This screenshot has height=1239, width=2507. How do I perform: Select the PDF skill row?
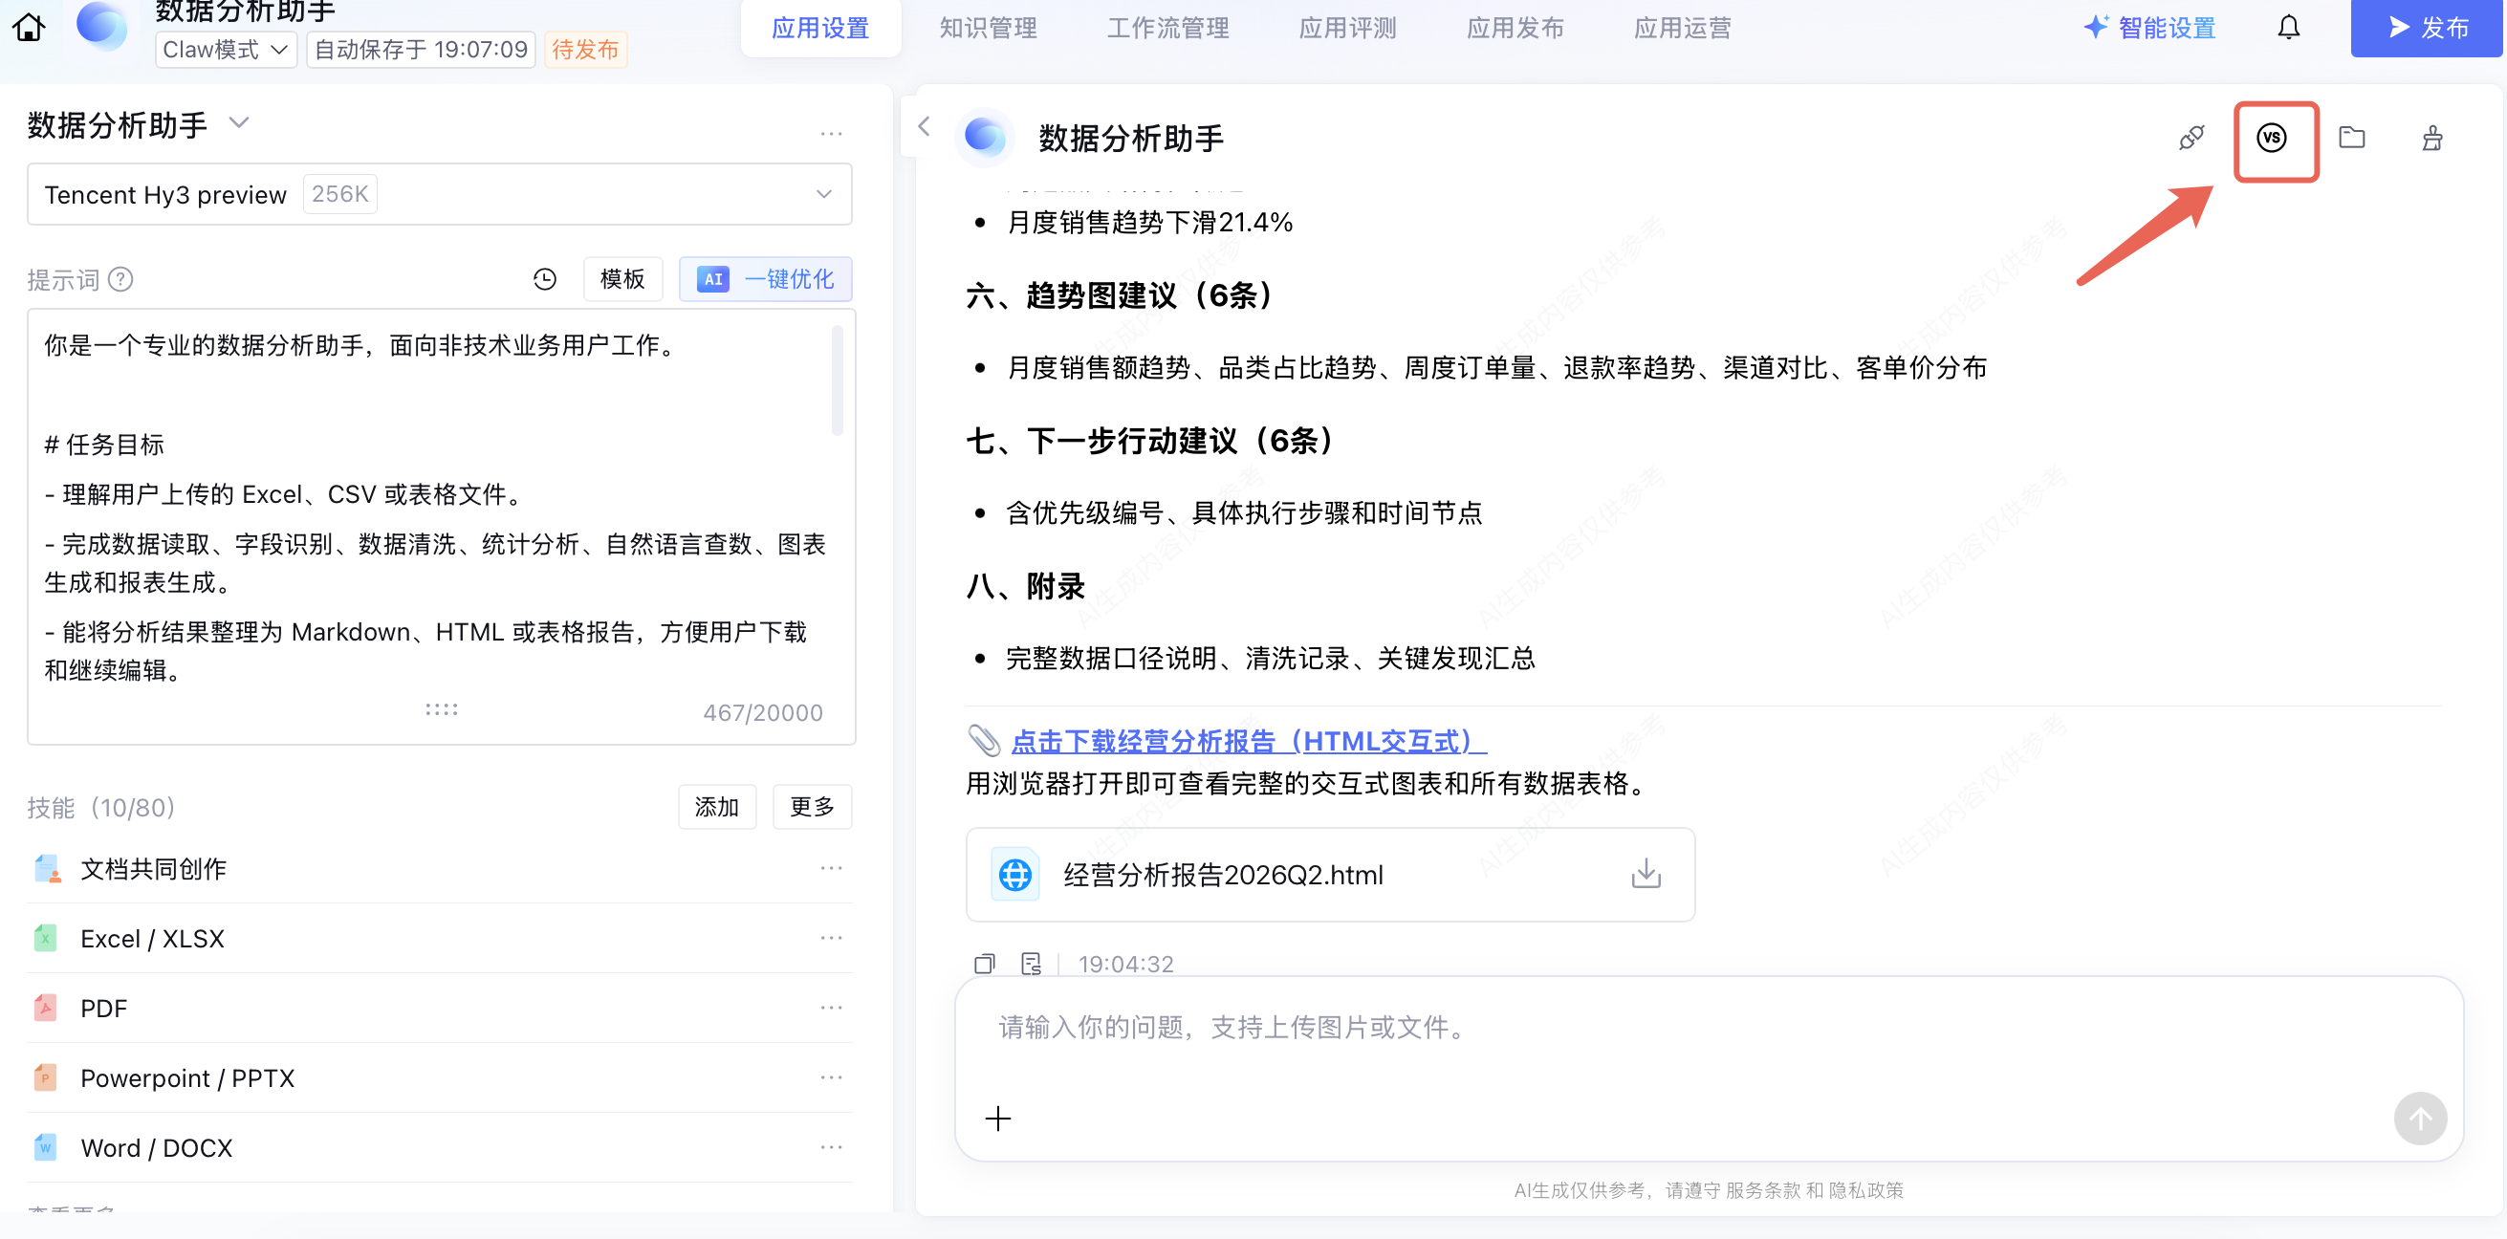439,1009
